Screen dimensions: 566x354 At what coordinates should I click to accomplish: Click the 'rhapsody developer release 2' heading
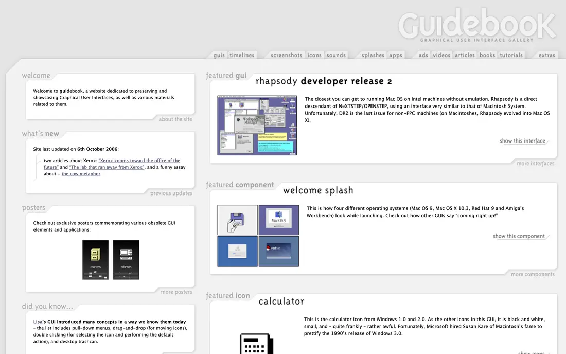(324, 81)
